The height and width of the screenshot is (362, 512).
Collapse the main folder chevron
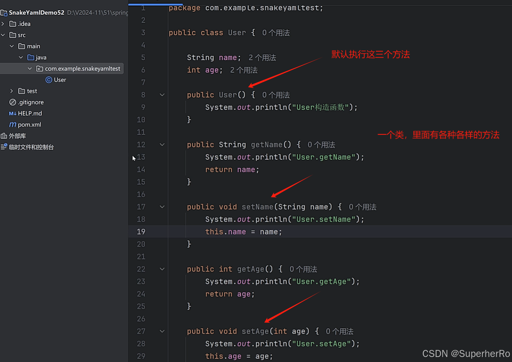point(12,46)
